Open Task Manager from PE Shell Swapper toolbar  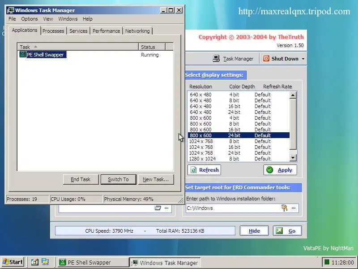[x=233, y=59]
